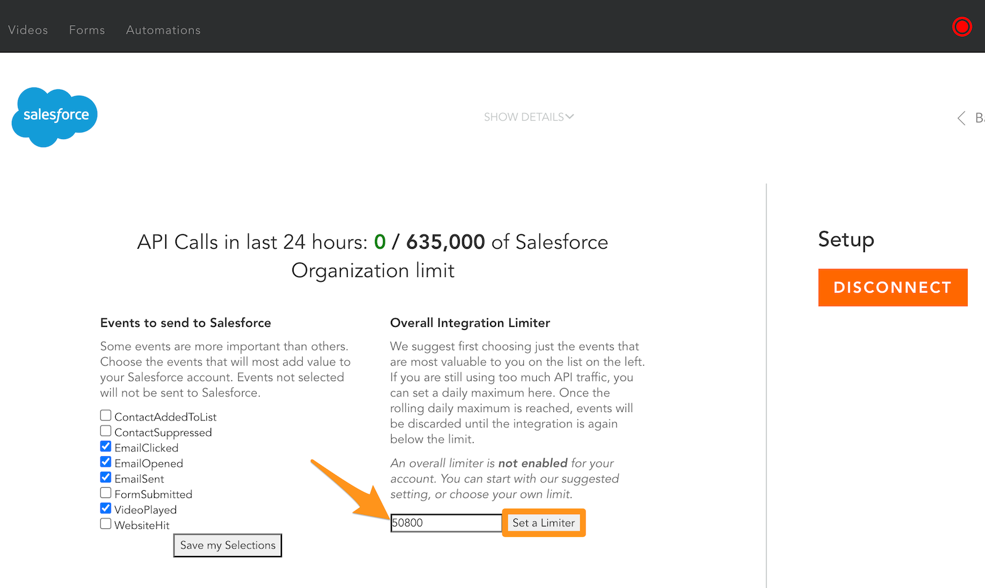Click Save my Selections button
This screenshot has height=588, width=985.
click(x=228, y=546)
